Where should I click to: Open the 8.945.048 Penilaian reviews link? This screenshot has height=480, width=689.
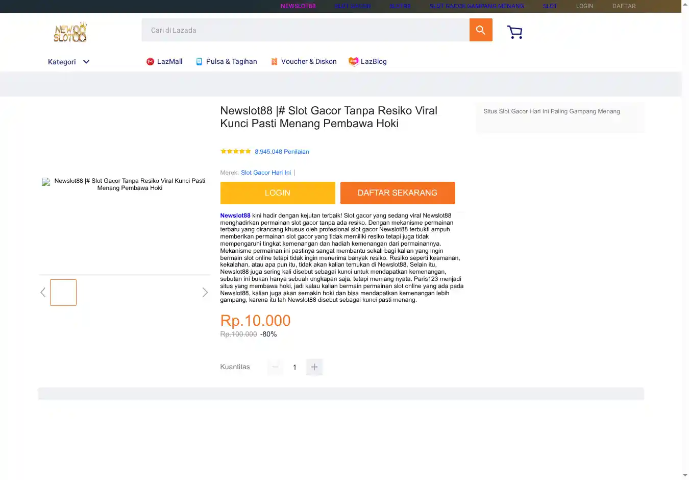[x=282, y=152]
